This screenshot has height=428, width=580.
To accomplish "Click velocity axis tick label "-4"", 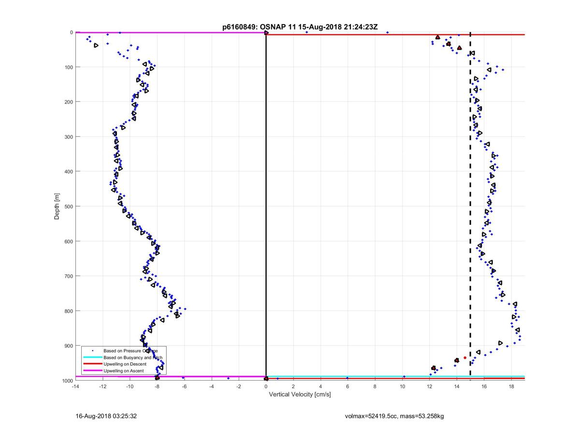I will pos(212,386).
